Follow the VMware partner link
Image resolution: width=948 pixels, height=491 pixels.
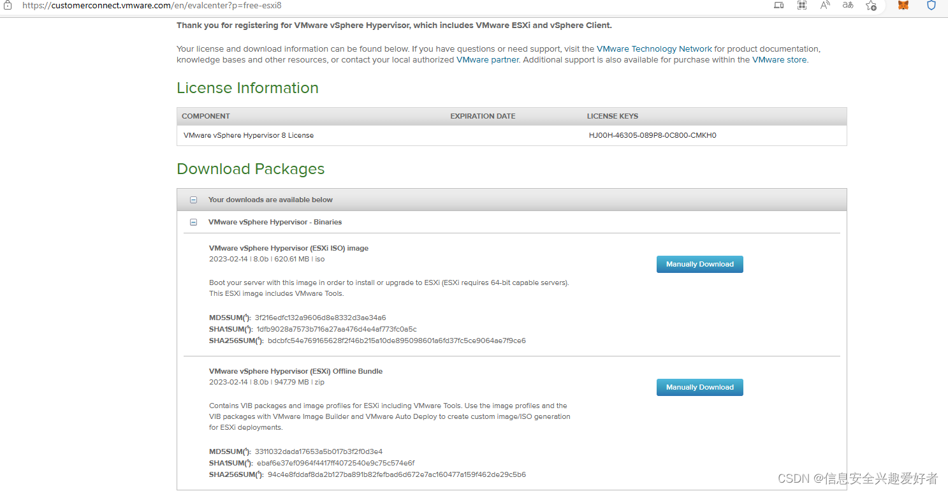[488, 59]
